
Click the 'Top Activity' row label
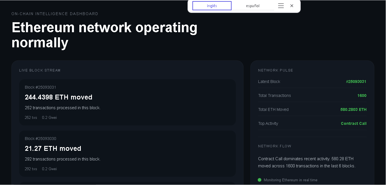268,123
